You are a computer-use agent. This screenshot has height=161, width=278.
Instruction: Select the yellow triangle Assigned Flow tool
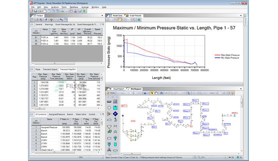pyautogui.click(x=109, y=114)
